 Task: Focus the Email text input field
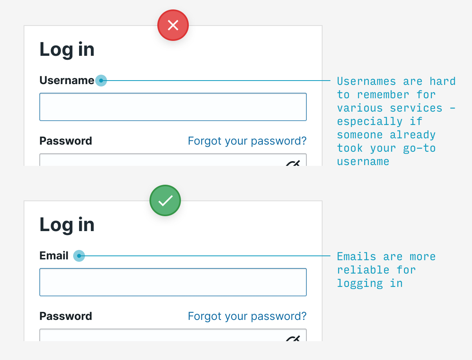click(173, 282)
